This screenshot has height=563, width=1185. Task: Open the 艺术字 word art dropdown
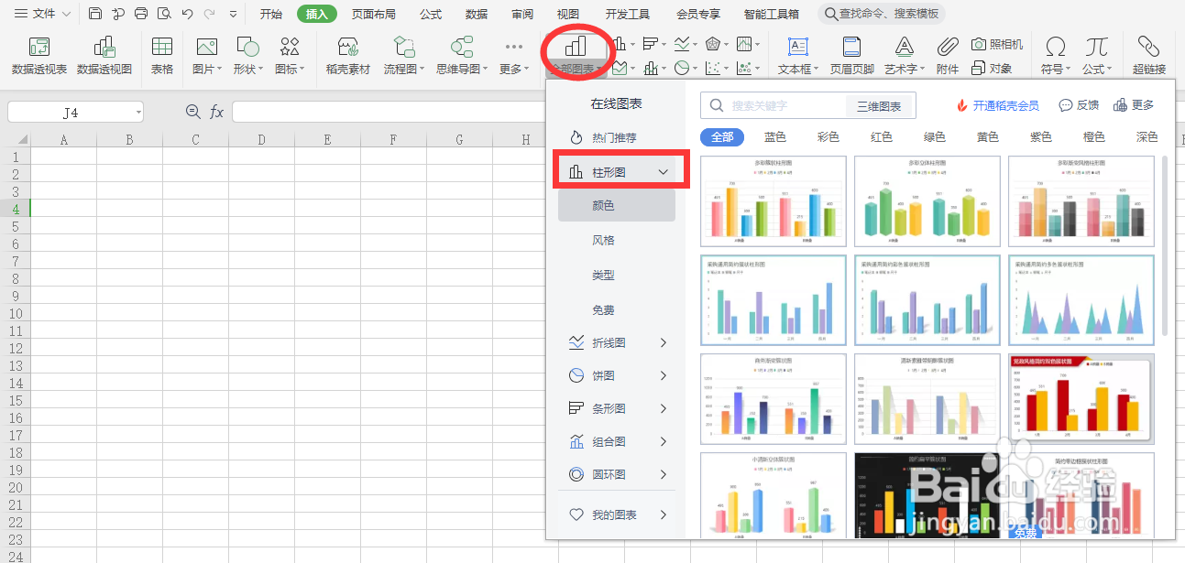click(x=905, y=69)
